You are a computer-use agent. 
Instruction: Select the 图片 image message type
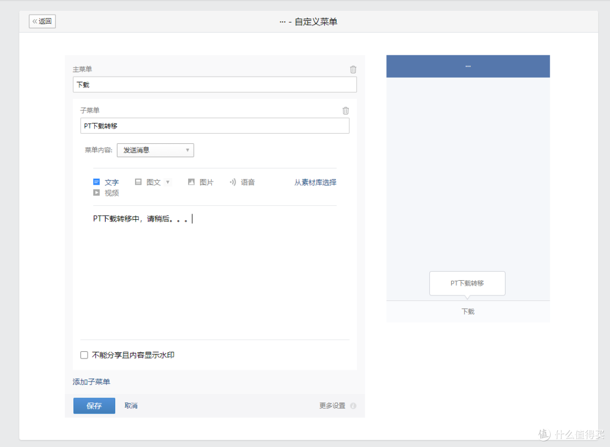coord(201,182)
